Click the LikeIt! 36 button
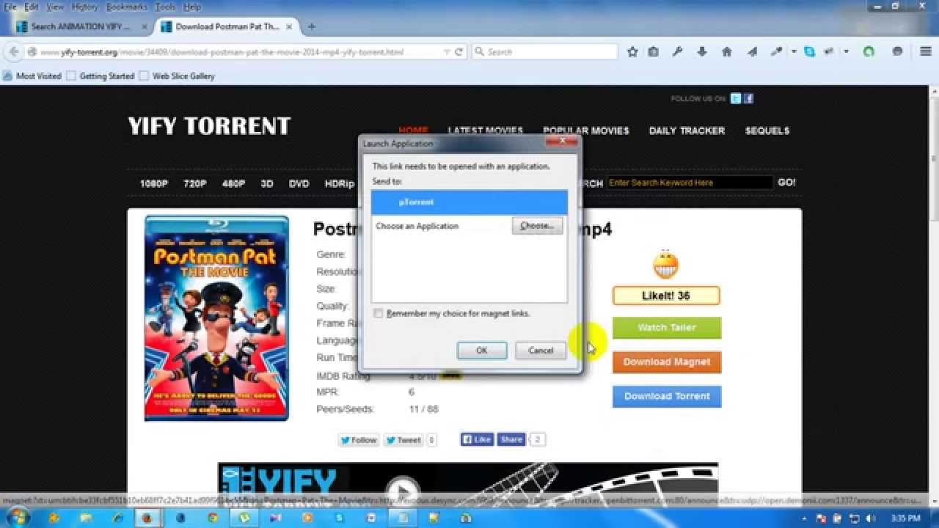 click(666, 296)
